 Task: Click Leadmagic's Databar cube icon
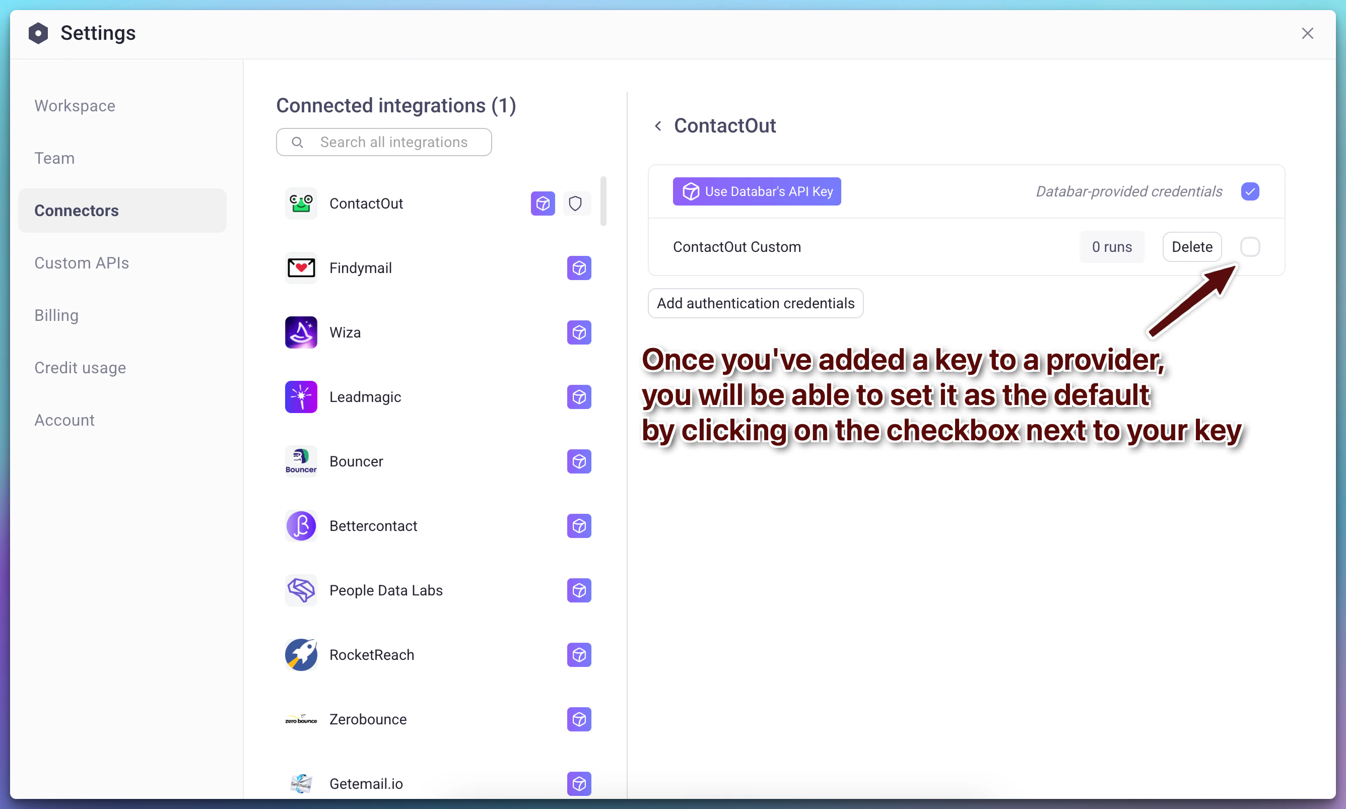pyautogui.click(x=579, y=397)
